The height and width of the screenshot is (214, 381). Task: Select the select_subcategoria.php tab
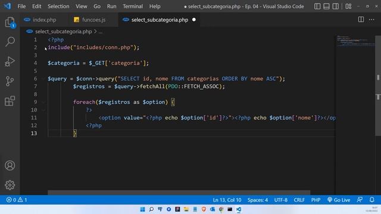159,20
